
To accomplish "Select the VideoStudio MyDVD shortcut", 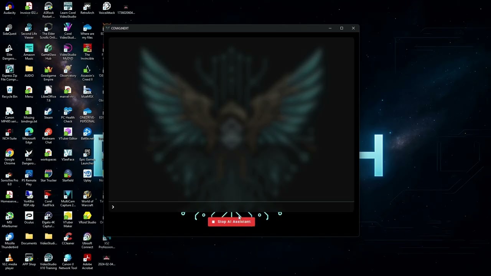I will pyautogui.click(x=68, y=52).
